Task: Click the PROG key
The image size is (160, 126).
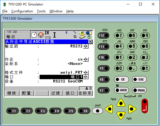Action: pyautogui.click(x=139, y=90)
